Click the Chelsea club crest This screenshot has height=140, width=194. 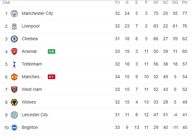point(14,39)
